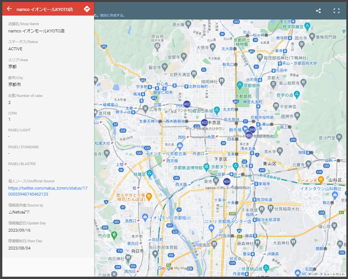This screenshot has height=279, width=348.
Task: Click the 龍安寺 temple icon
Action: click(165, 67)
